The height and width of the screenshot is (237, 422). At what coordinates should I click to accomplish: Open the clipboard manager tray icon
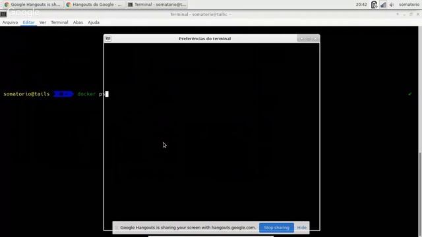click(374, 5)
